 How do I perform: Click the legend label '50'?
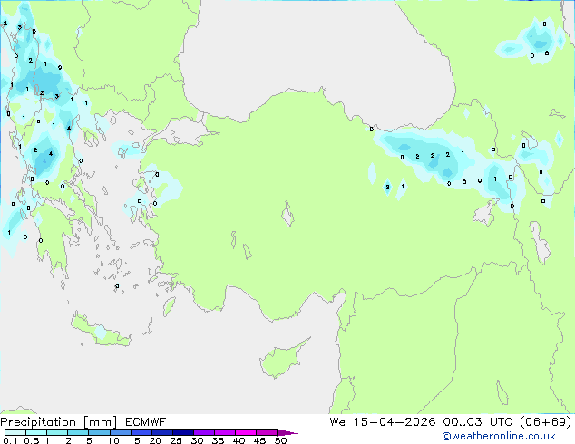point(280,440)
